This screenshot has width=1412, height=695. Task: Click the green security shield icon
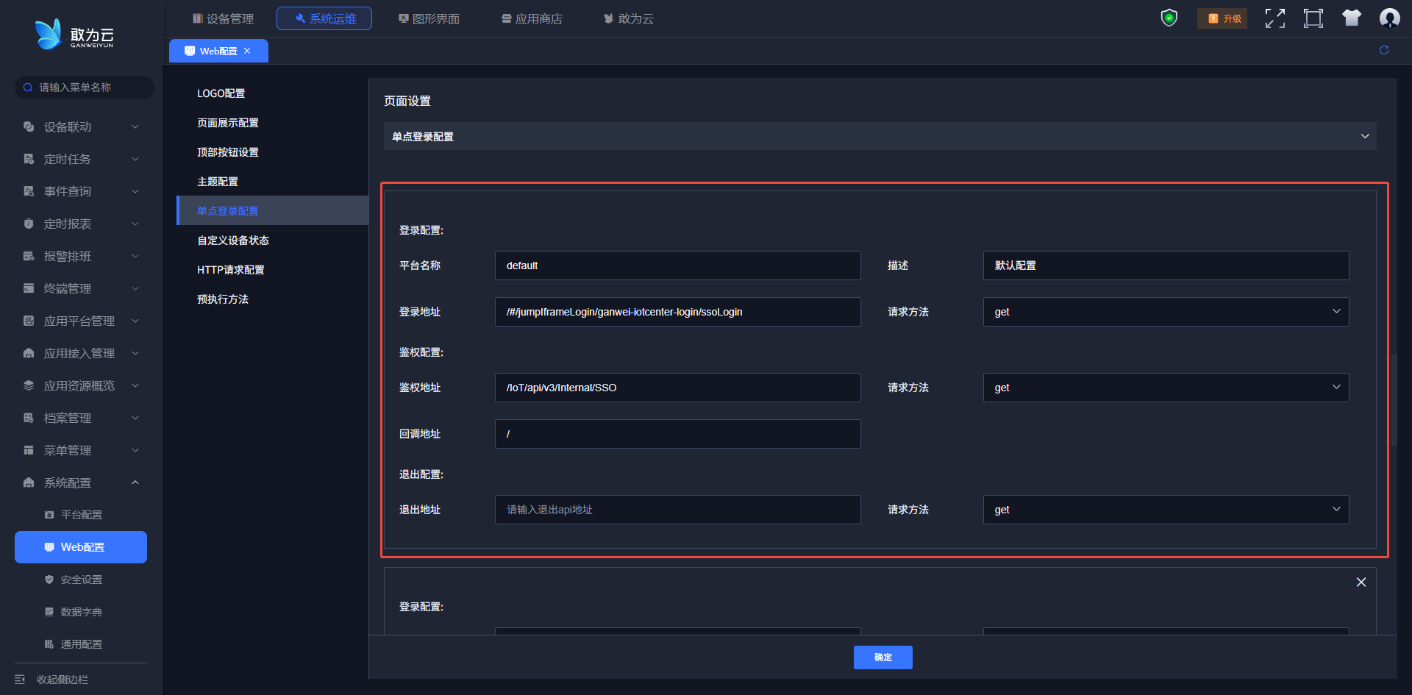[1169, 18]
